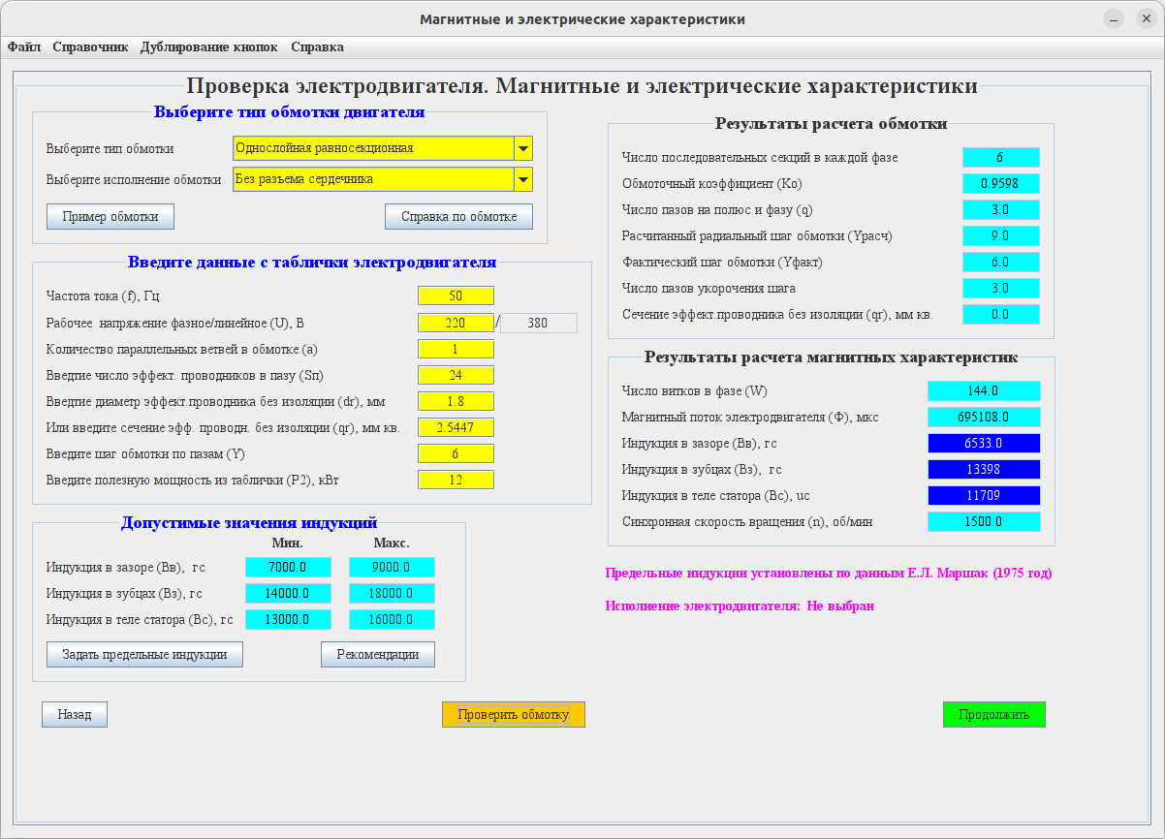
Task: Click the winding pitch Y field
Action: click(456, 453)
